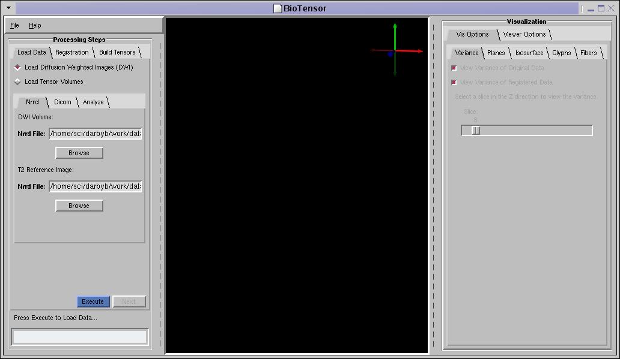
Task: Click the BioTensor document icon in title bar
Action: (278, 8)
